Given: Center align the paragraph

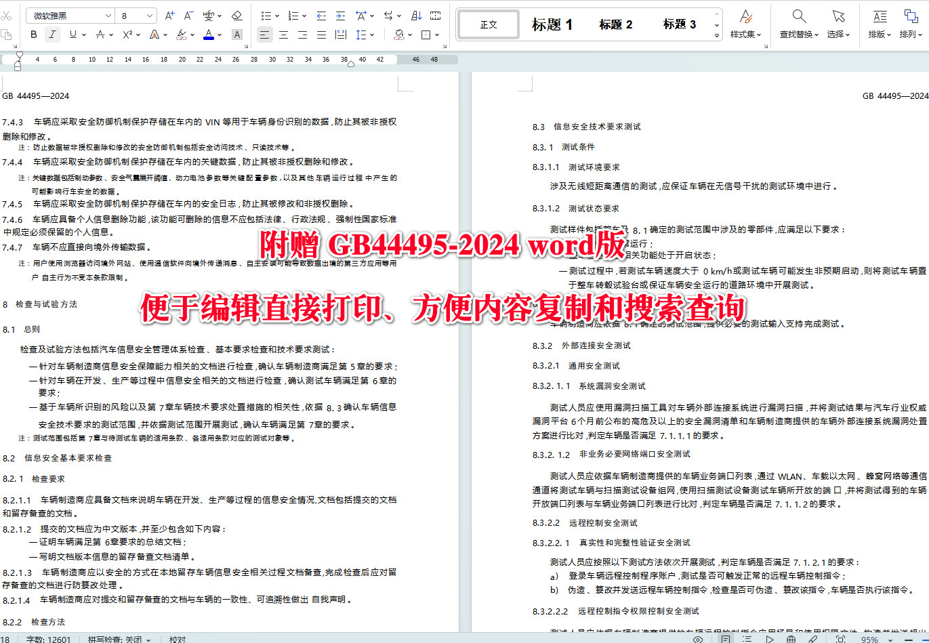Looking at the screenshot, I should (x=283, y=35).
